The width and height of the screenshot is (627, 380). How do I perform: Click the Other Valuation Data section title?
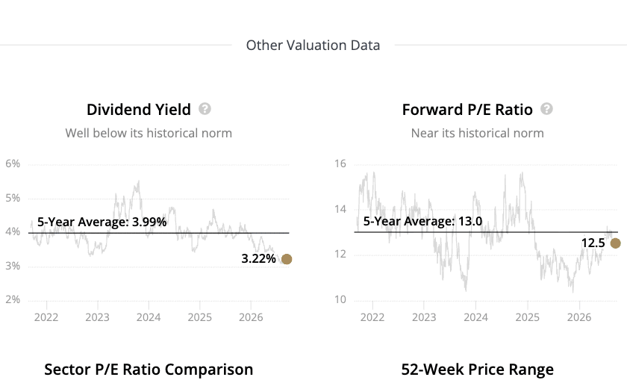click(x=313, y=46)
